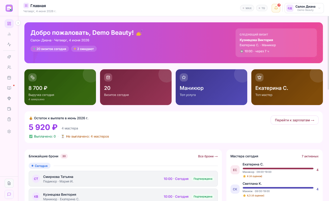Open Кузнецова Виктория booking row
329x201 pixels.
coord(123,195)
